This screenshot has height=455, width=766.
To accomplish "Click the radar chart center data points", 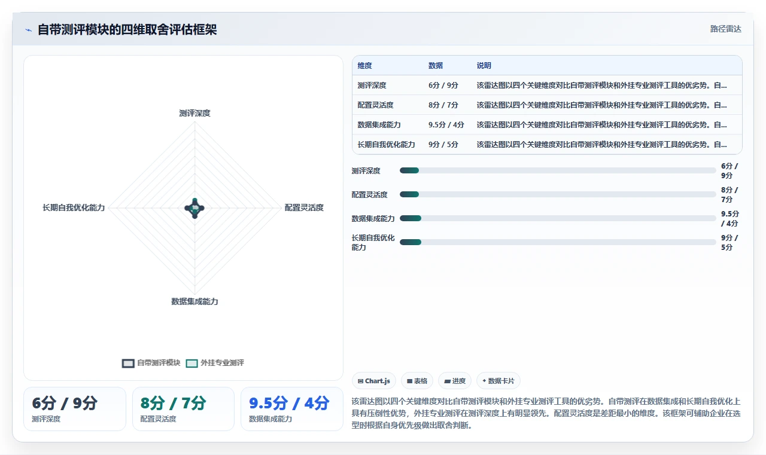I will (194, 208).
